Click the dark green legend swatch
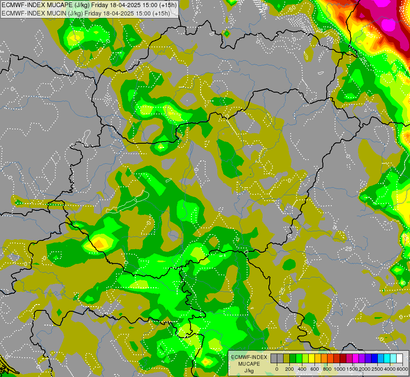Viewport: 410px width, 377px height. (x=293, y=359)
